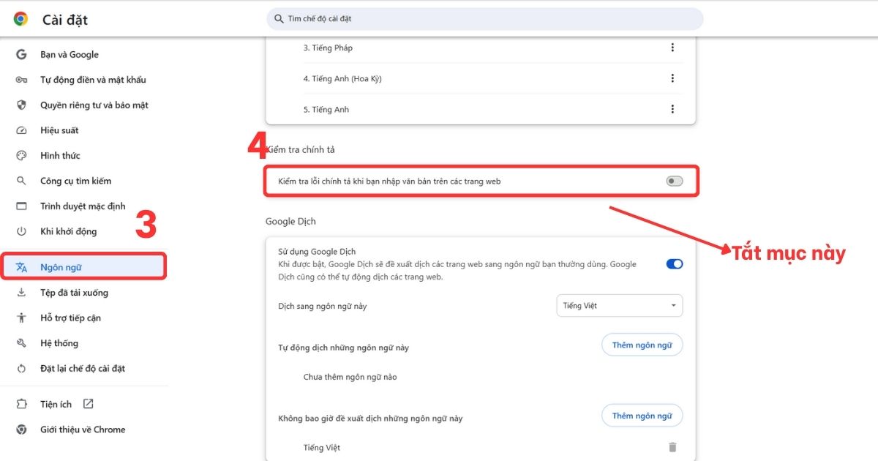The height and width of the screenshot is (461, 878).
Task: Turn off the Sử dụng Google Dịch toggle
Action: click(674, 263)
